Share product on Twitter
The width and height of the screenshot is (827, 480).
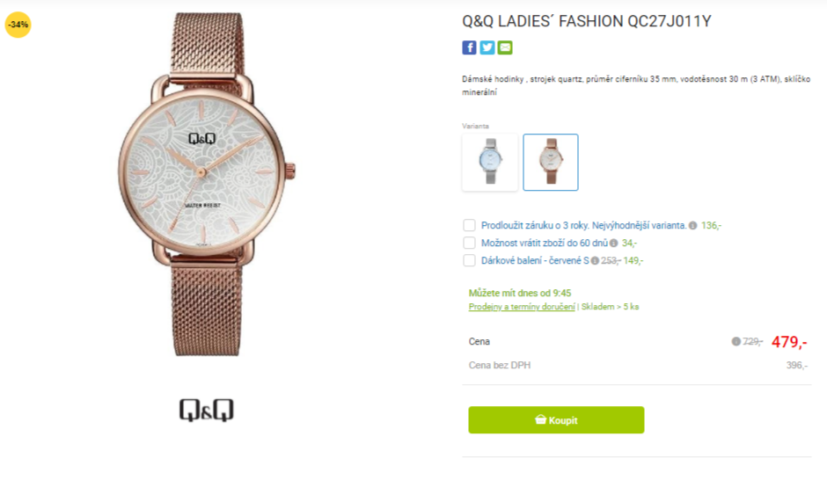tap(487, 47)
